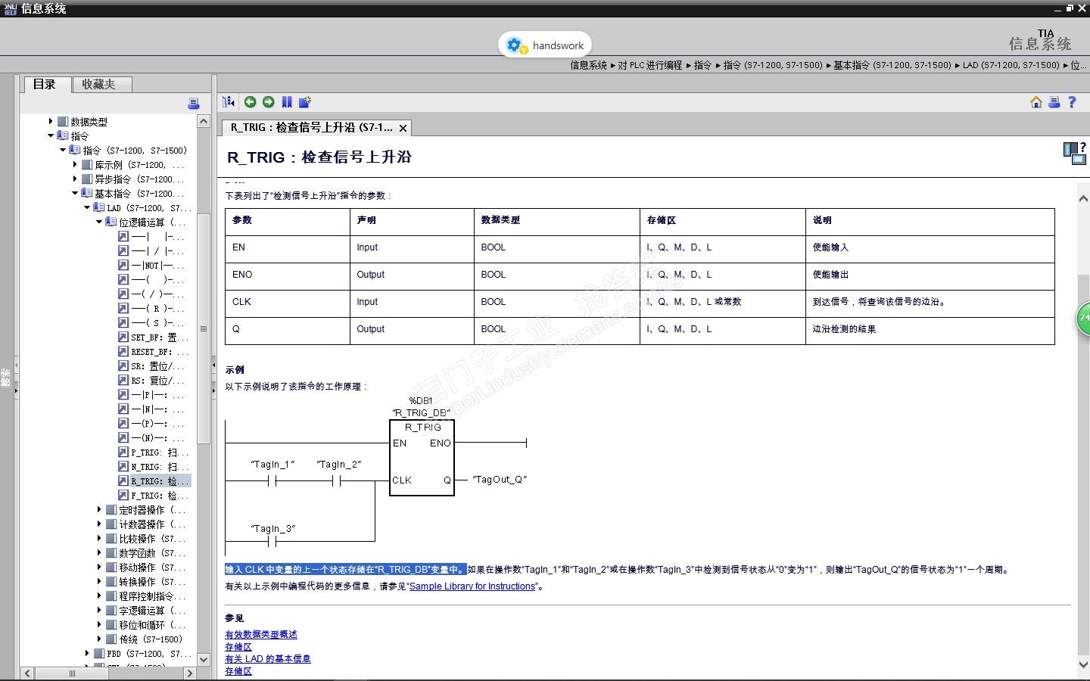
Task: Collapse the top-level 指令 tree node
Action: (x=51, y=135)
